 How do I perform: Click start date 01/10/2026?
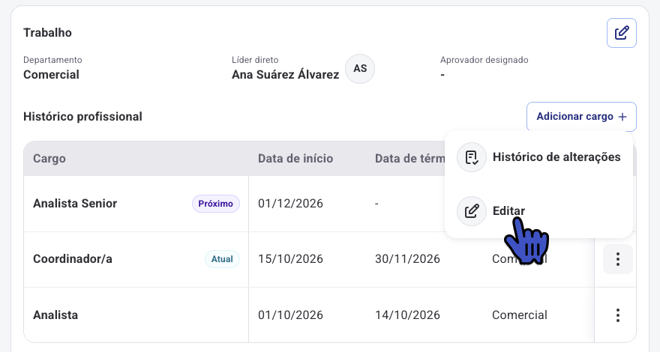[x=290, y=315]
